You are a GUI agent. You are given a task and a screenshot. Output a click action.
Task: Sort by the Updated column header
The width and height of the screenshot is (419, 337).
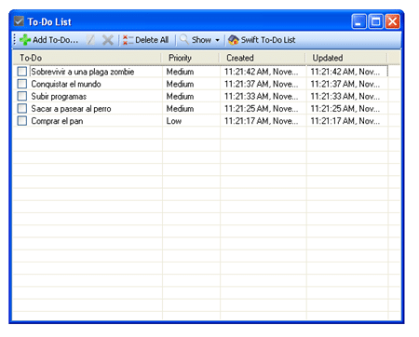coord(346,58)
